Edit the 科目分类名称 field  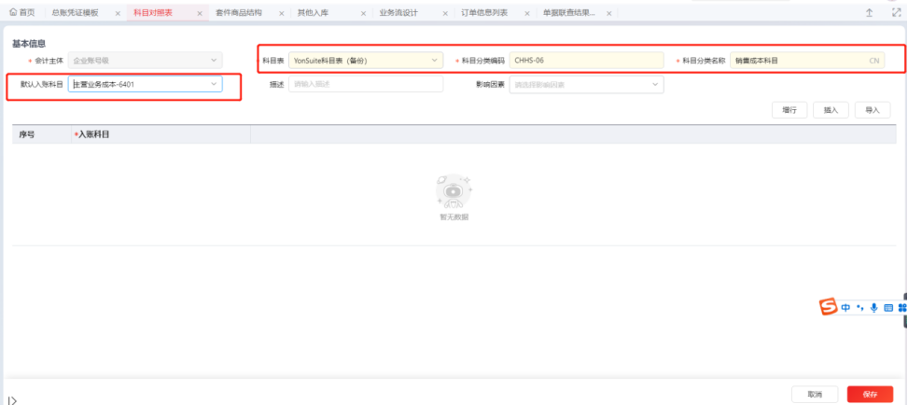tap(807, 61)
